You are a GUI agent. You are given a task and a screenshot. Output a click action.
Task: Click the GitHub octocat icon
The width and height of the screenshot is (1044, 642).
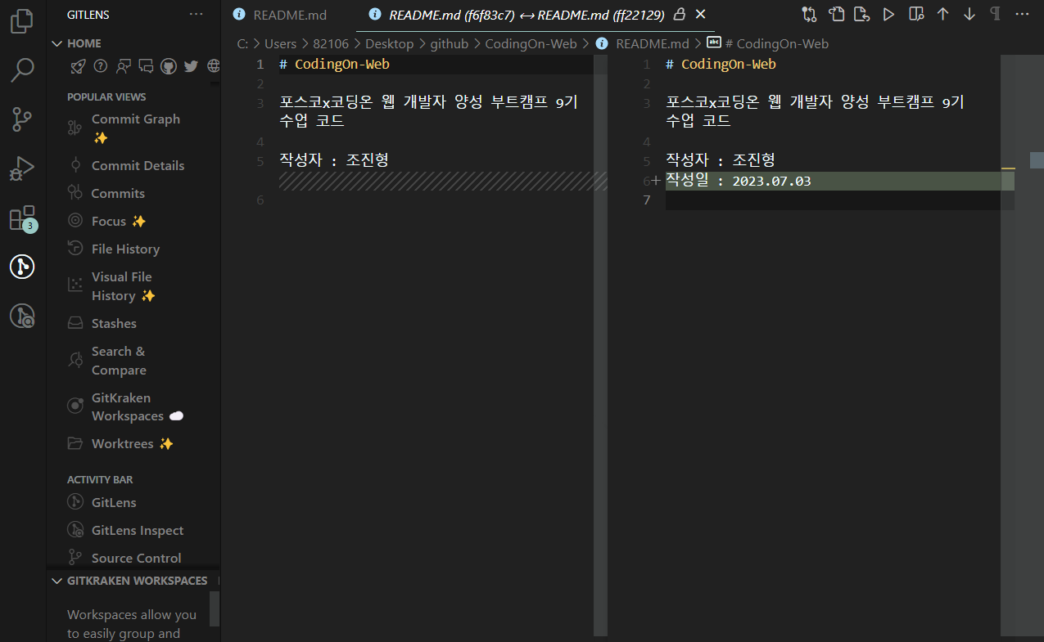click(x=168, y=66)
